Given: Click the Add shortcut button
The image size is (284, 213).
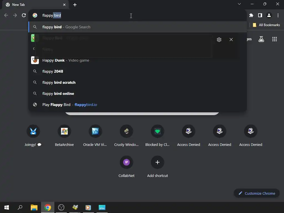Looking at the screenshot, I should 158,167.
